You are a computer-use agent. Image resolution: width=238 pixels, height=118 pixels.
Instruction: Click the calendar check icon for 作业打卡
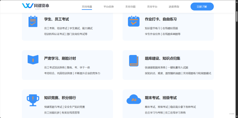pyautogui.click(x=134, y=21)
